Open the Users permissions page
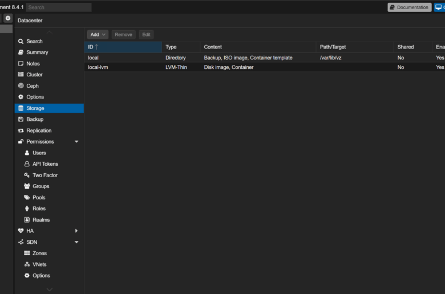The image size is (445, 294). coord(49,153)
